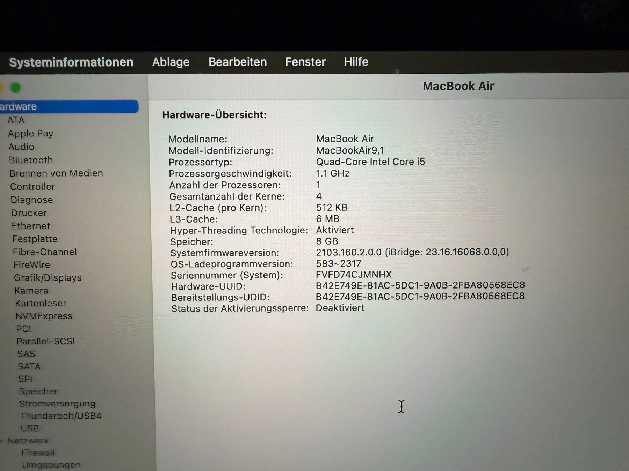This screenshot has height=471, width=629.
Task: Select Drucker in the sidebar
Action: click(29, 213)
